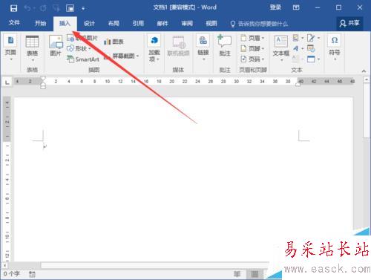Select the 插入 ribbon tab
The image size is (371, 280).
coord(65,23)
